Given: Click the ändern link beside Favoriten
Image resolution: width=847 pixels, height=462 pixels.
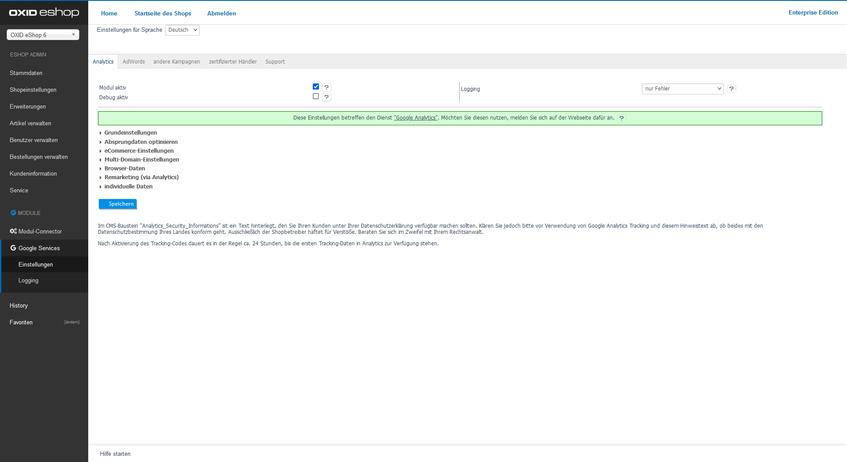Looking at the screenshot, I should (72, 322).
